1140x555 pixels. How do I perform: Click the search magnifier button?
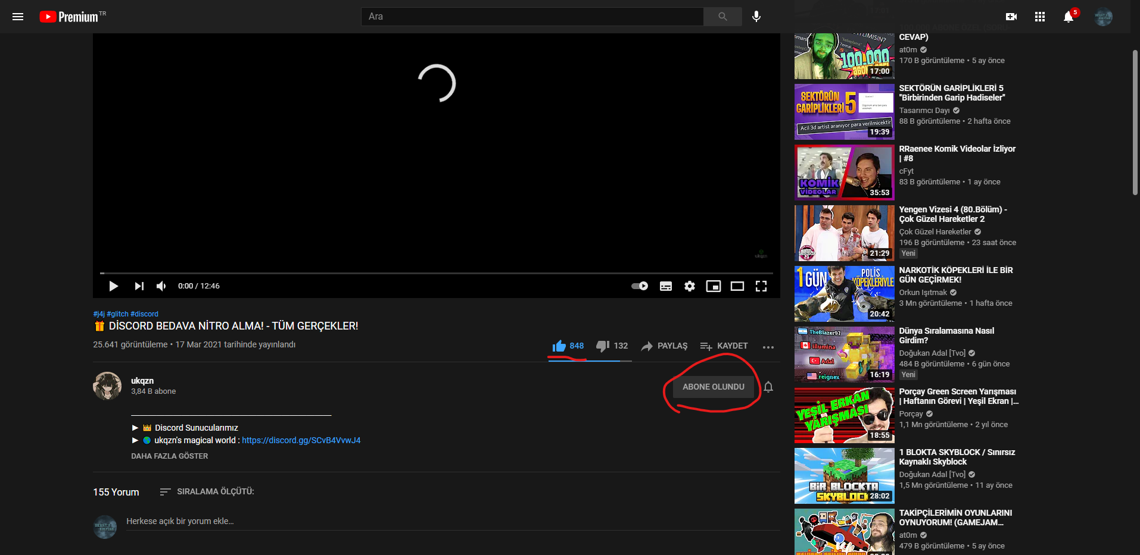[x=722, y=17]
